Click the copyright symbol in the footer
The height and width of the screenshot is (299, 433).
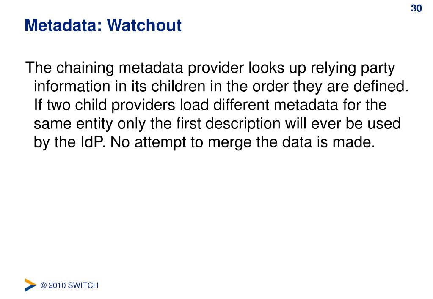43,285
